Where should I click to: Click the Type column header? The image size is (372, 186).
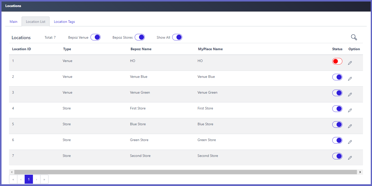pos(67,49)
